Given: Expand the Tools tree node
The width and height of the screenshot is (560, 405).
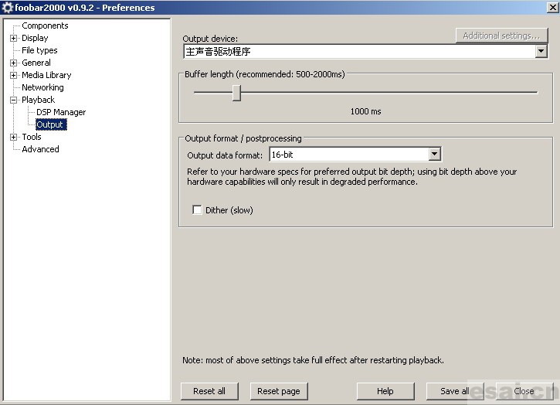Looking at the screenshot, I should click(13, 137).
